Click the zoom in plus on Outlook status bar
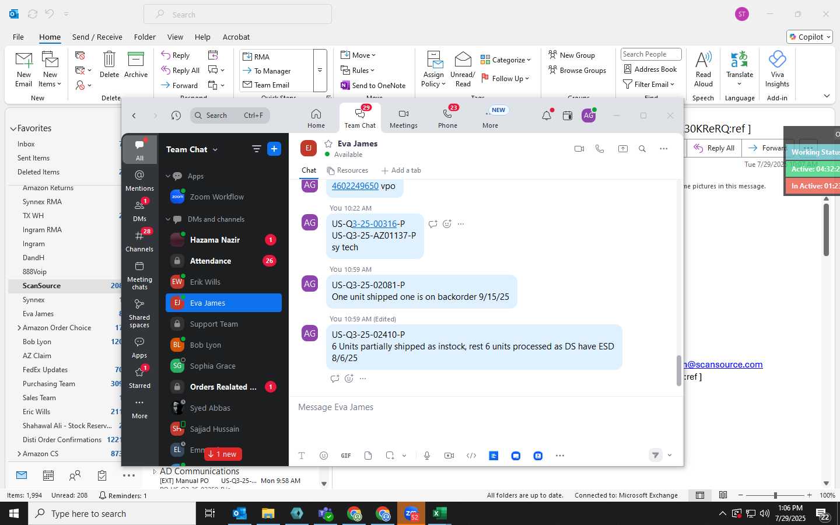This screenshot has width=840, height=525. coord(810,495)
